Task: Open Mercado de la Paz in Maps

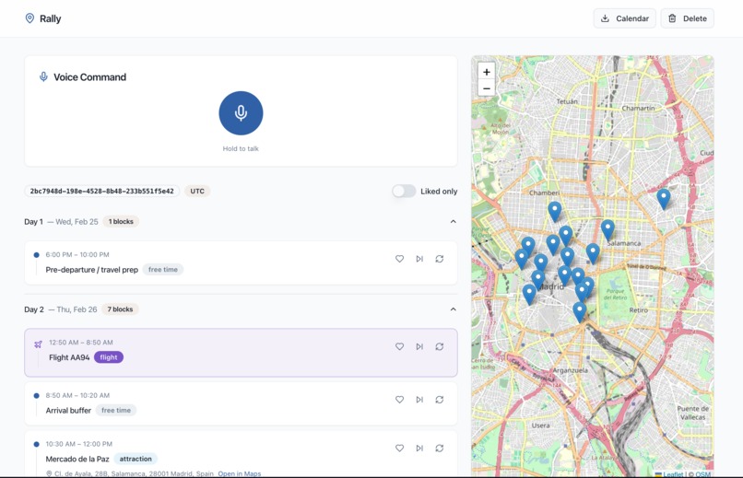Action: (240, 473)
